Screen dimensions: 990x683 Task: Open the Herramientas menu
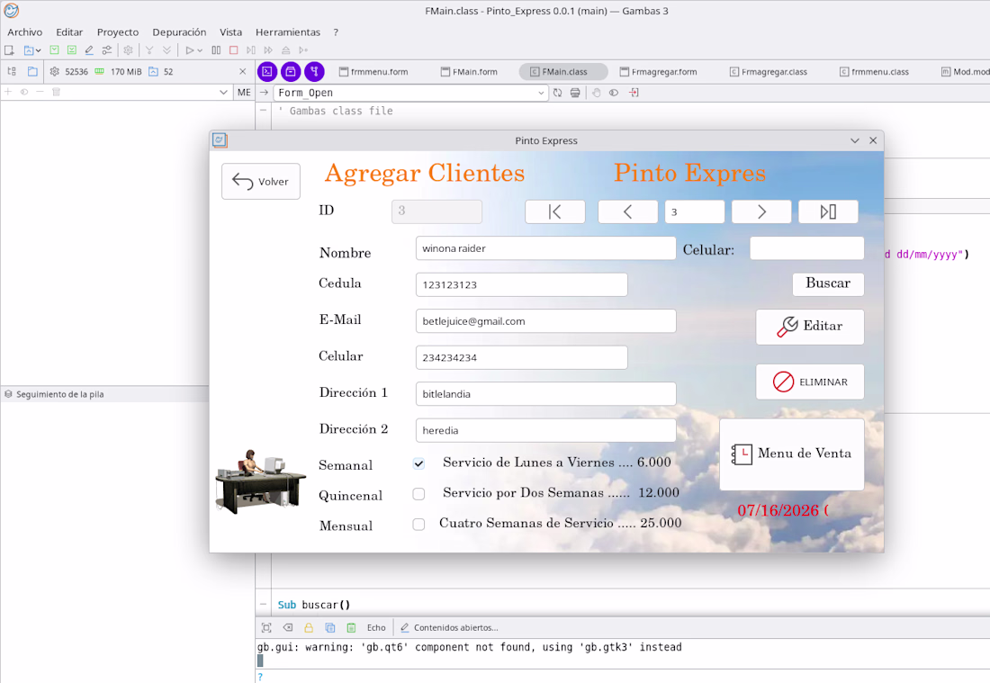click(287, 32)
